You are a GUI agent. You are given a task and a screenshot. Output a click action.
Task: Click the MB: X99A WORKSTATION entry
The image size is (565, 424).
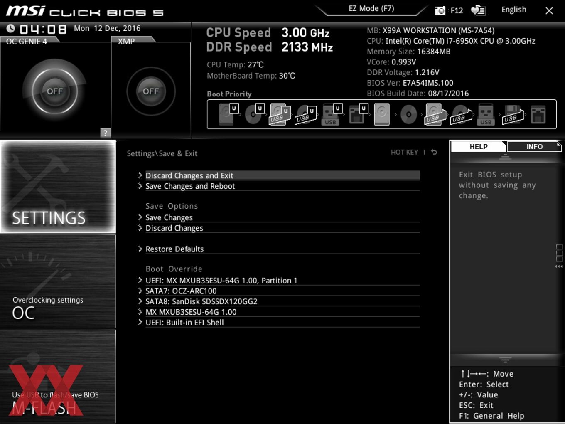point(430,30)
